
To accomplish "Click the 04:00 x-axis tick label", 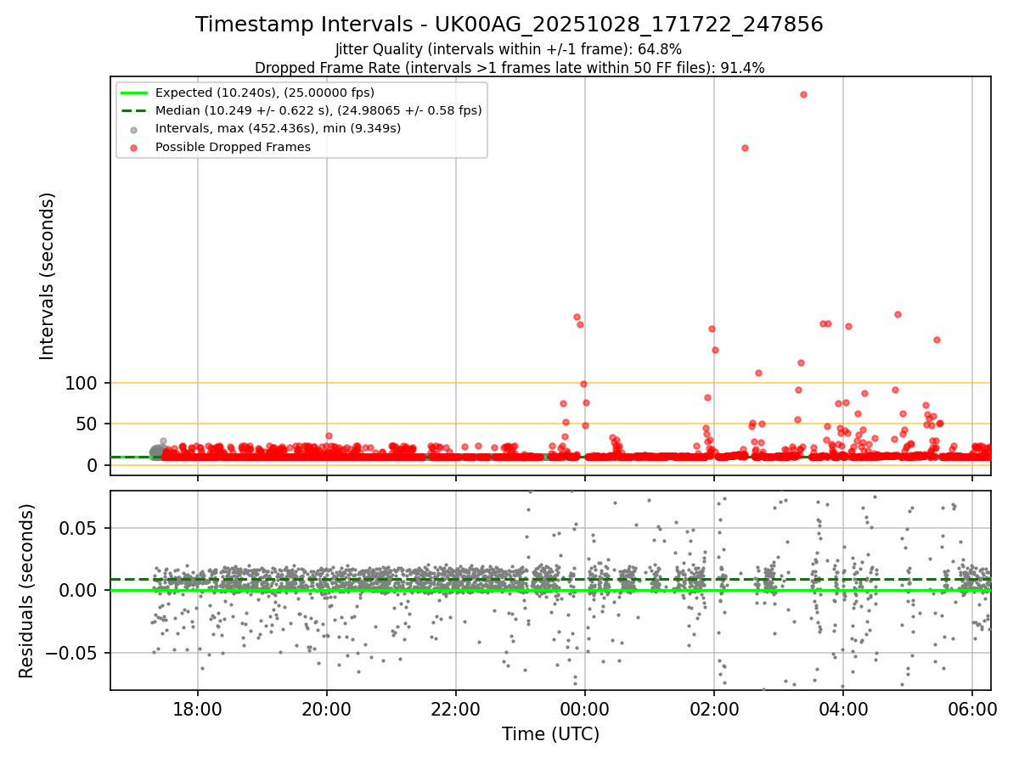I will (x=843, y=708).
